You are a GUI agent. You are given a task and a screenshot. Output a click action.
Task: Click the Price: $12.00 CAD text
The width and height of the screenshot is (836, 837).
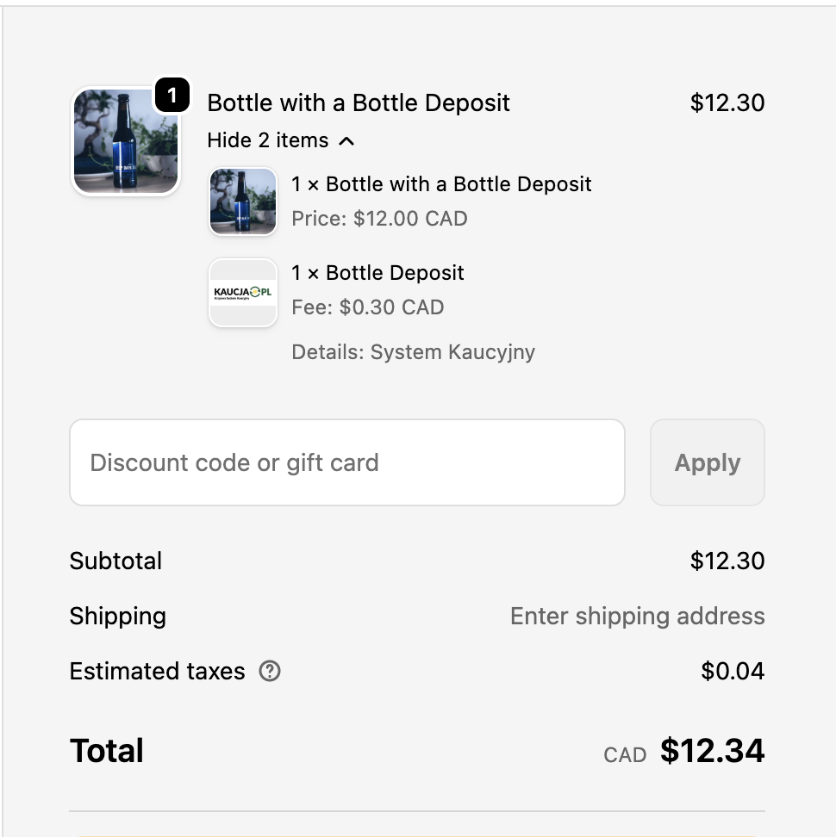coord(379,219)
